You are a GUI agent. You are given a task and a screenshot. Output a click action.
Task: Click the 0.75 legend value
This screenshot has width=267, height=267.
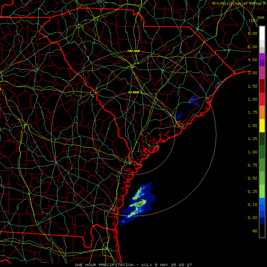pyautogui.click(x=252, y=165)
